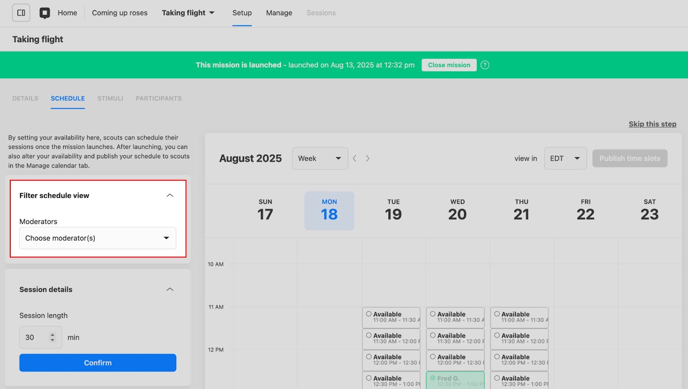This screenshot has height=389, width=688.
Task: Click the Fred G. booked session slot
Action: coord(455,380)
